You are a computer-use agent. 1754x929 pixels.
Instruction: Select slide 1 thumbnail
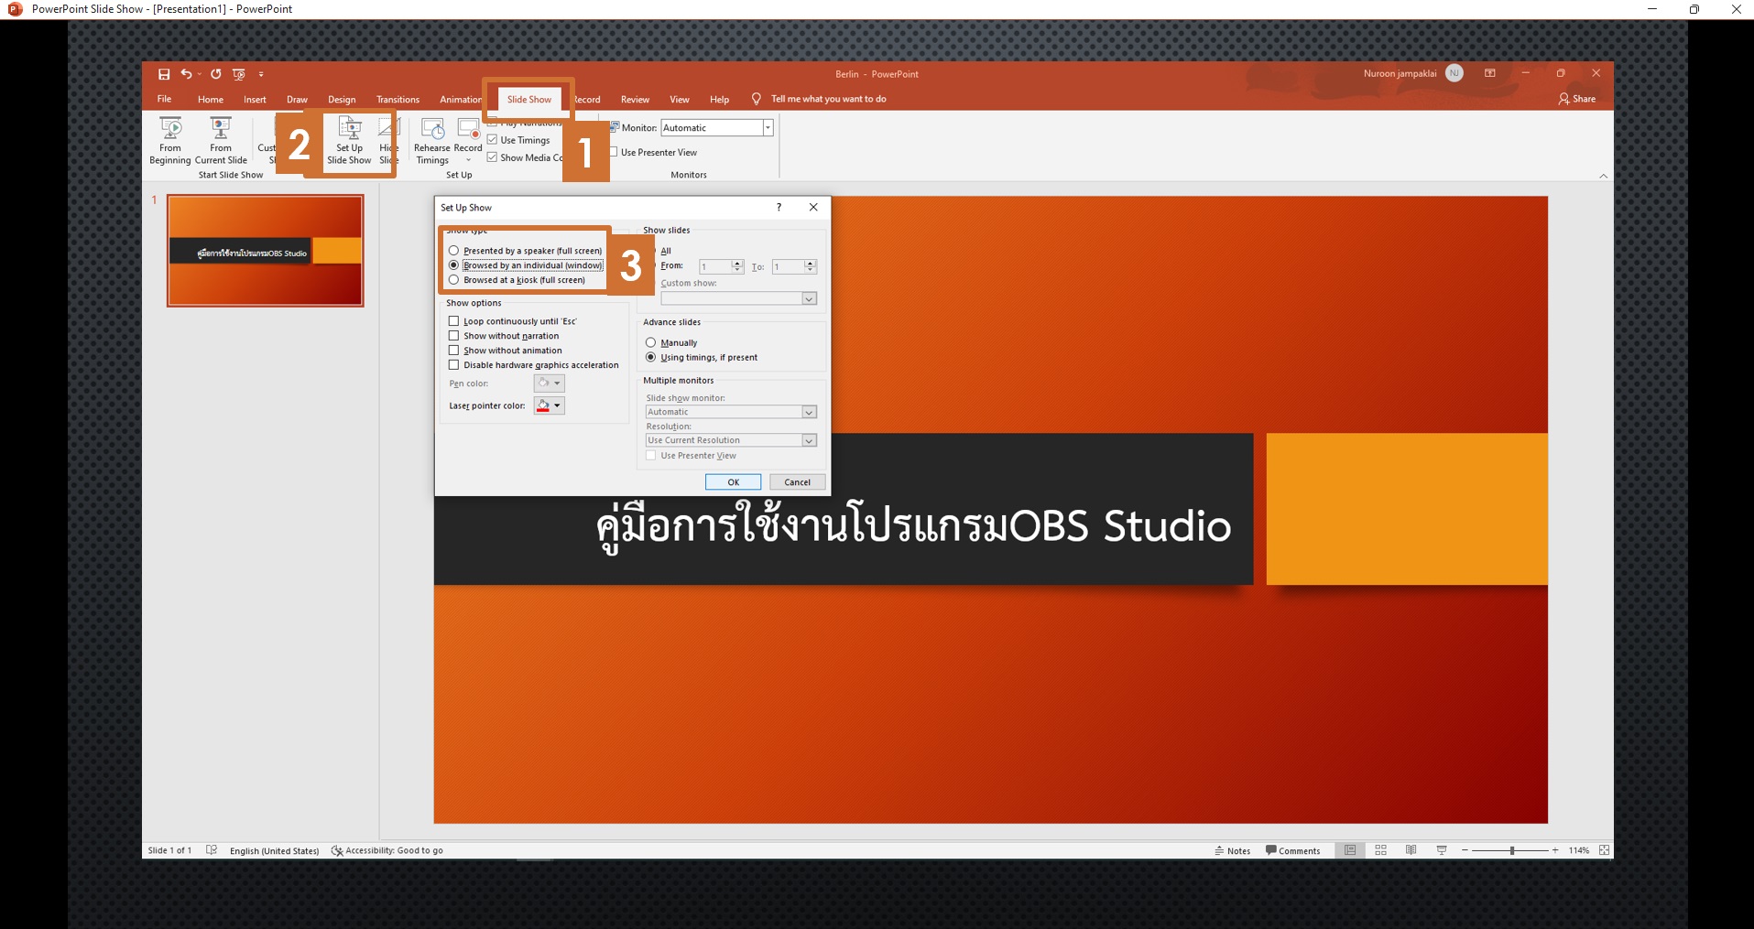(266, 251)
